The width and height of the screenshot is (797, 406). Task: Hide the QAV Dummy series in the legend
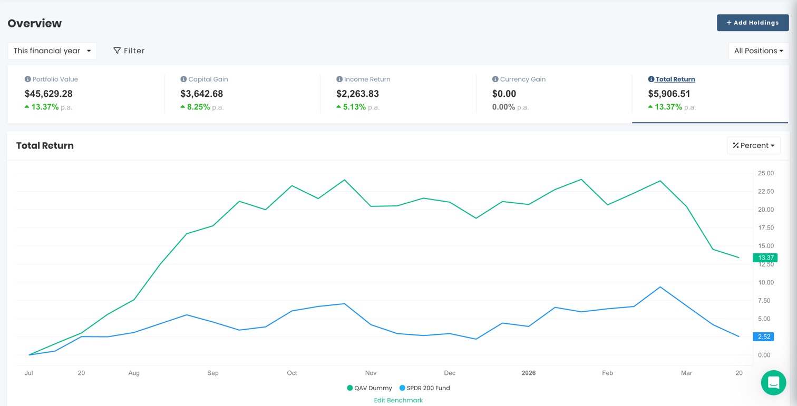click(371, 388)
